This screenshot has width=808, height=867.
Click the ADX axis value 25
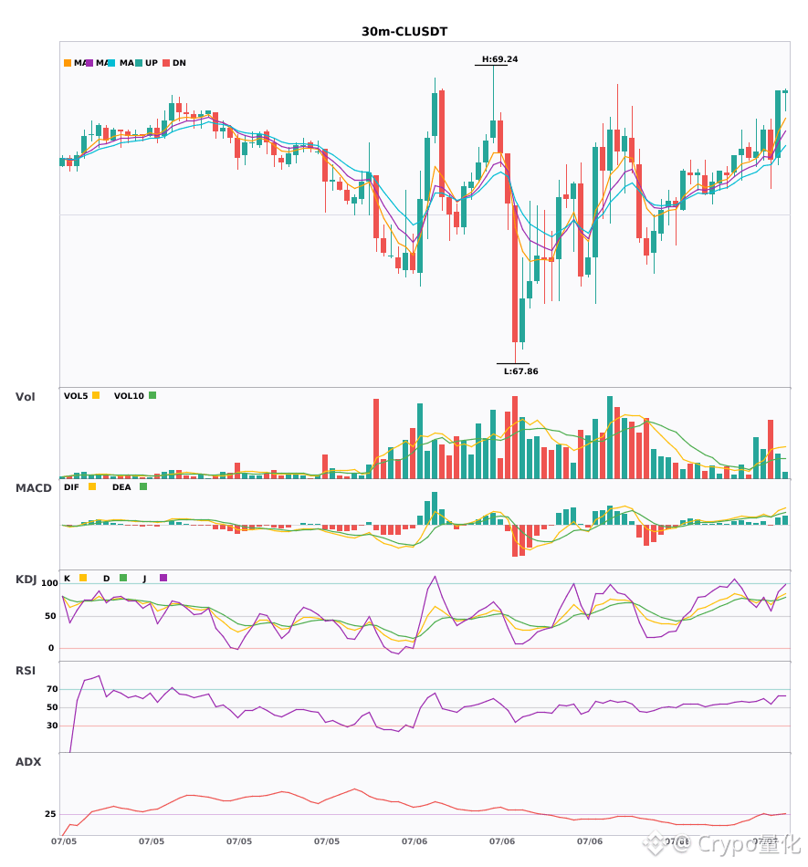[x=50, y=814]
